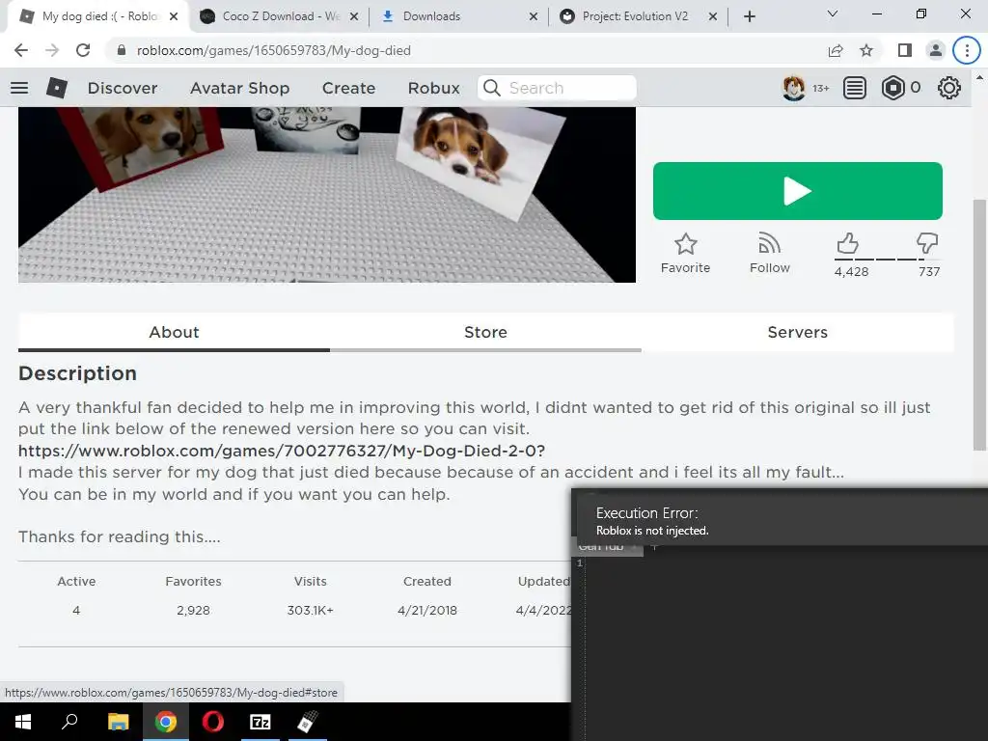988x741 pixels.
Task: Click the green Play button
Action: pyautogui.click(x=798, y=191)
